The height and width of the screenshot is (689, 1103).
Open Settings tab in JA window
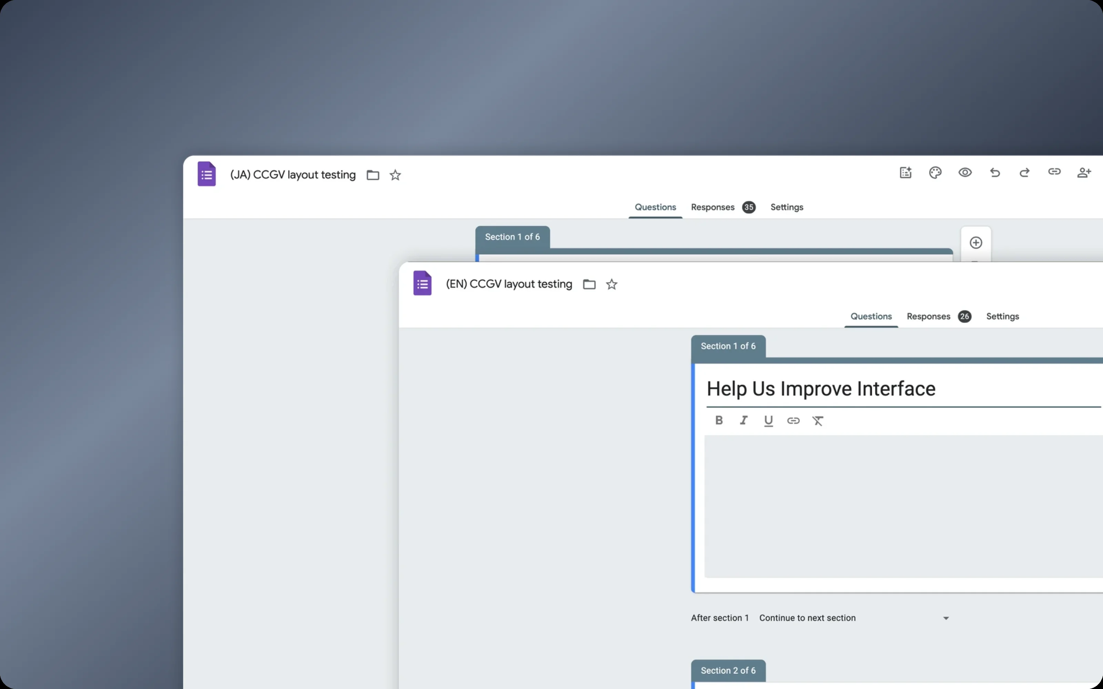[x=787, y=207]
